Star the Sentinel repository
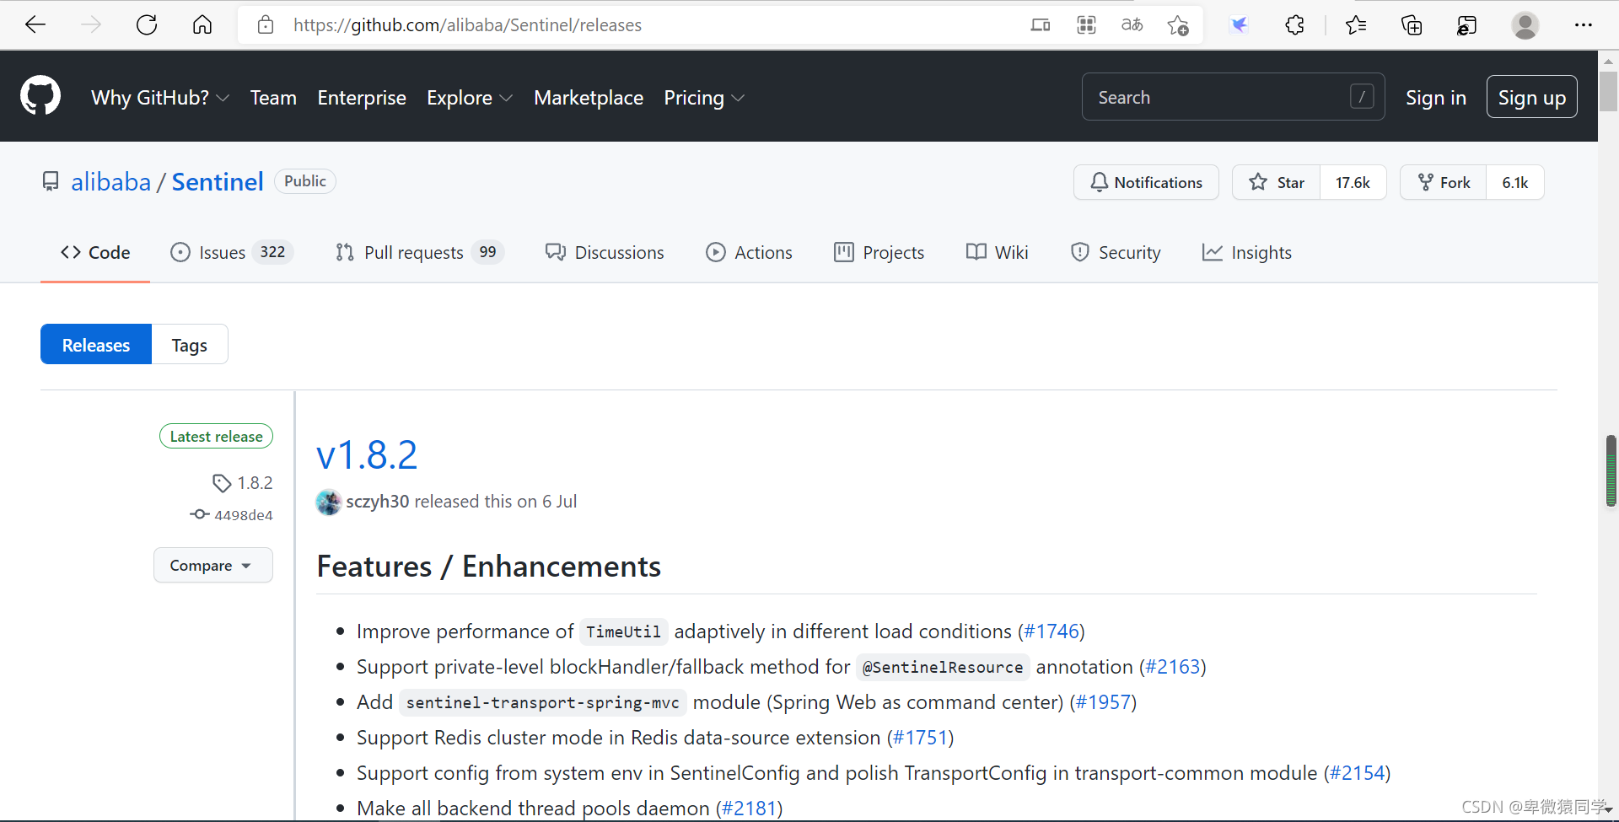The width and height of the screenshot is (1619, 822). coord(1276,182)
